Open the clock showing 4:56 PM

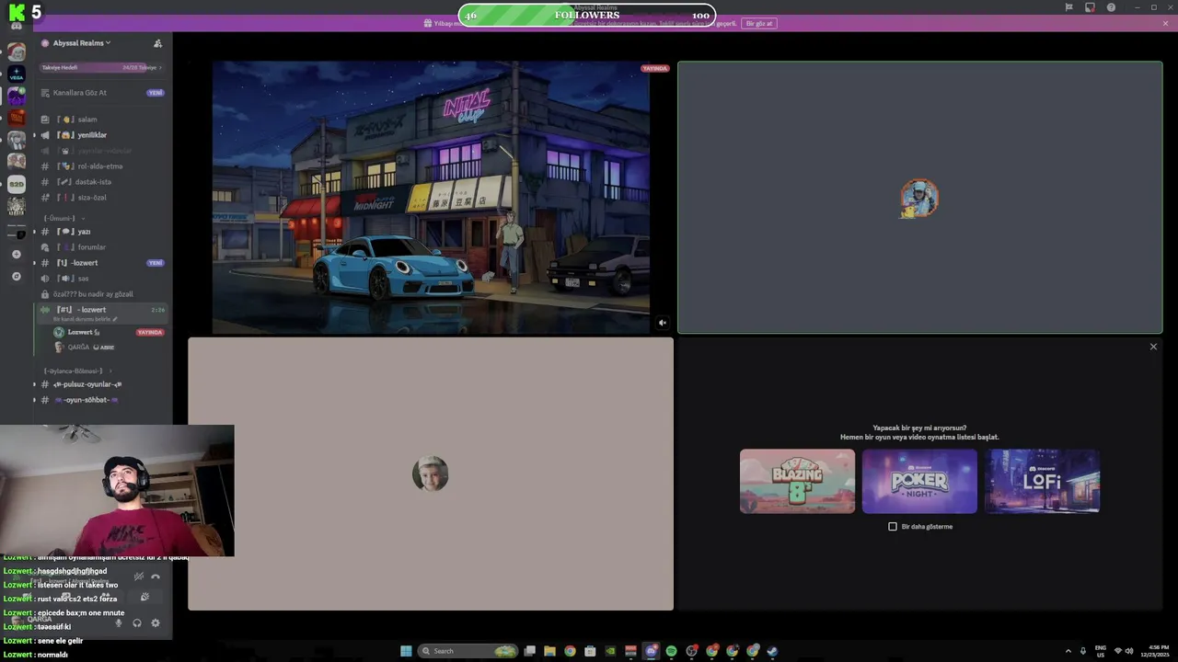1156,651
